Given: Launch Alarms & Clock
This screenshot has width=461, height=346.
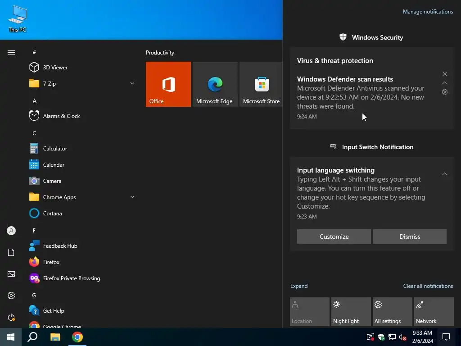Looking at the screenshot, I should (82, 116).
